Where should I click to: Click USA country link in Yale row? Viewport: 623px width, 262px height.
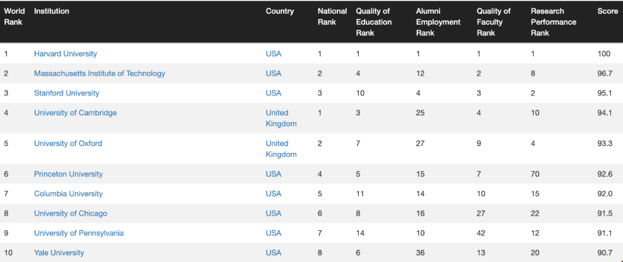tap(273, 253)
